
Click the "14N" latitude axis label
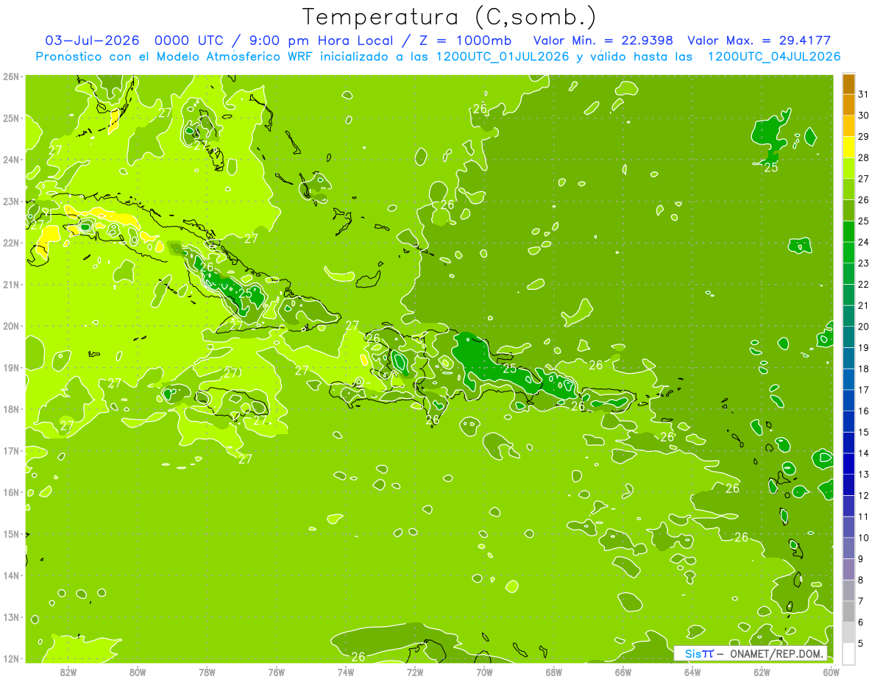pos(11,575)
